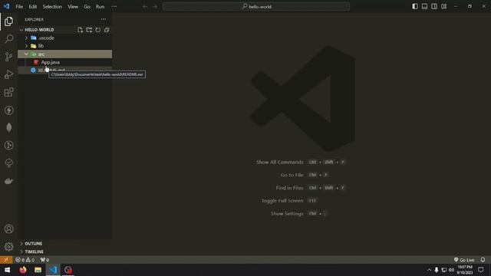Open the View menu
This screenshot has height=276, width=491.
coord(73,7)
